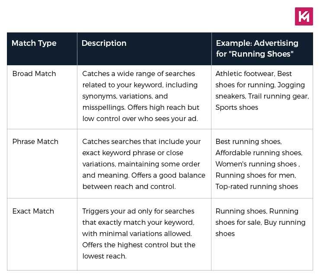Image resolution: width=320 pixels, height=278 pixels.
Task: Click the "Athletic footwear" example text
Action: 245,74
